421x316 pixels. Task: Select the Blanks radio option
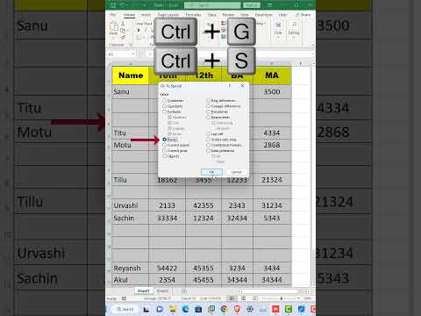click(164, 140)
